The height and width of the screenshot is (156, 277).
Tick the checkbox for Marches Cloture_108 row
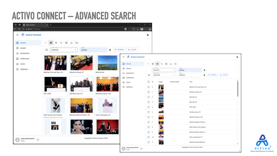tap(148, 117)
